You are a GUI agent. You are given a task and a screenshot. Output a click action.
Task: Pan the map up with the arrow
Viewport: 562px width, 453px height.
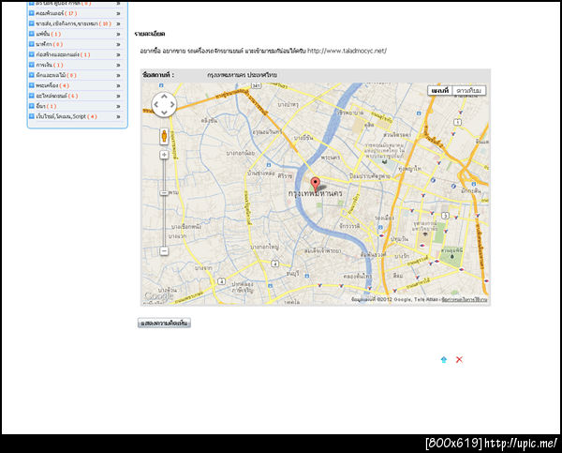coord(164,97)
